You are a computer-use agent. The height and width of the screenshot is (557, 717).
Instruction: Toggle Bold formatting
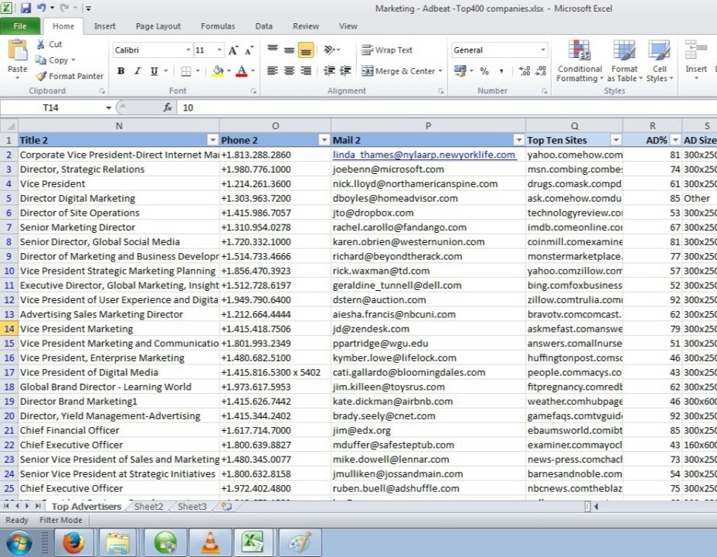(121, 71)
